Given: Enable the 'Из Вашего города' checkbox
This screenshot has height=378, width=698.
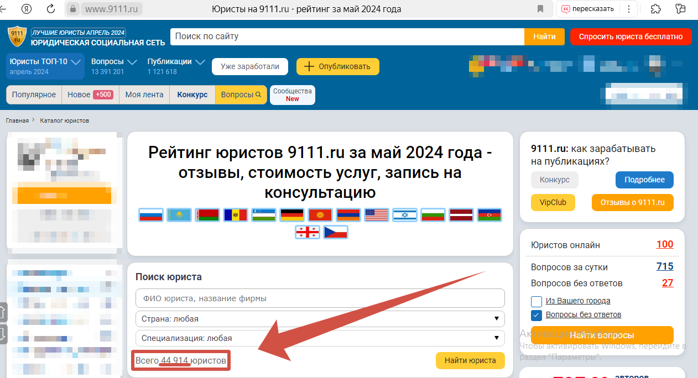Looking at the screenshot, I should 536,301.
